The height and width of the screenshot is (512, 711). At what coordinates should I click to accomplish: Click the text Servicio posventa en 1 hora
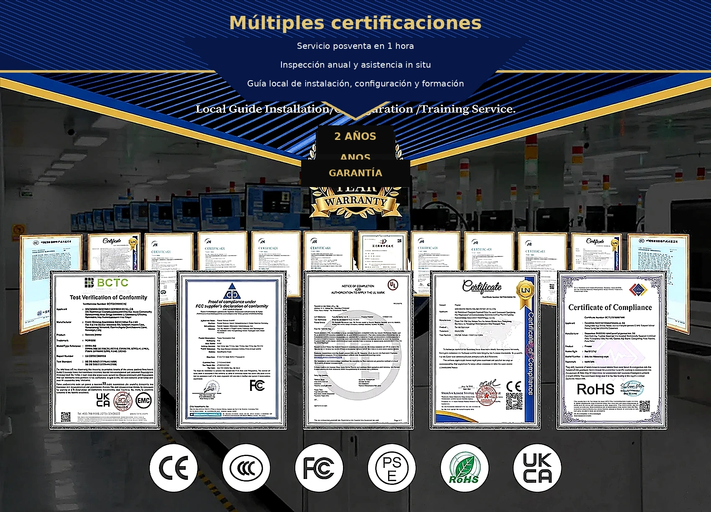[x=355, y=46]
